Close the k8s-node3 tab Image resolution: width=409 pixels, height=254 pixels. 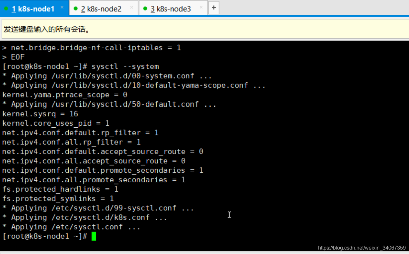click(201, 7)
